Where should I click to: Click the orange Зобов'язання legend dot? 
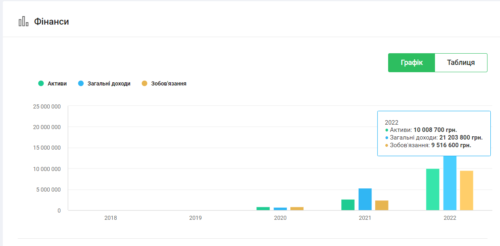(x=144, y=83)
